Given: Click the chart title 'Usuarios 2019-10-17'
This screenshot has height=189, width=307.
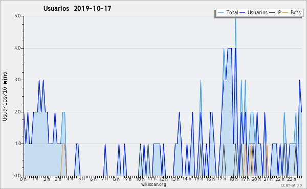Looking at the screenshot, I should 77,8.
